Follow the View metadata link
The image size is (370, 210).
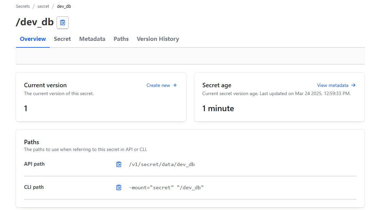[333, 85]
